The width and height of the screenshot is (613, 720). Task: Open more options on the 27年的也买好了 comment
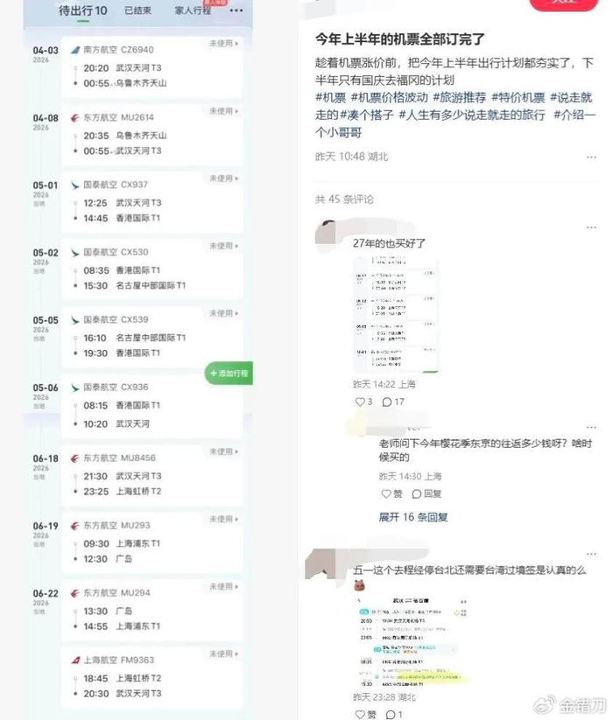pyautogui.click(x=591, y=227)
